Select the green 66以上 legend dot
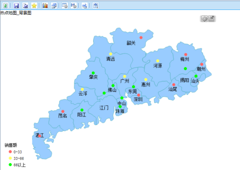 pyautogui.click(x=10, y=165)
